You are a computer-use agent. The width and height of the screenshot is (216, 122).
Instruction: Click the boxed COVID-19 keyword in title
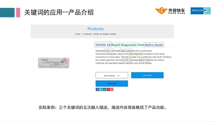coord(103,45)
